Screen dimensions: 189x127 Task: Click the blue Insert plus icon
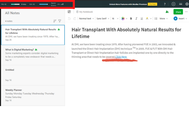(175, 19)
